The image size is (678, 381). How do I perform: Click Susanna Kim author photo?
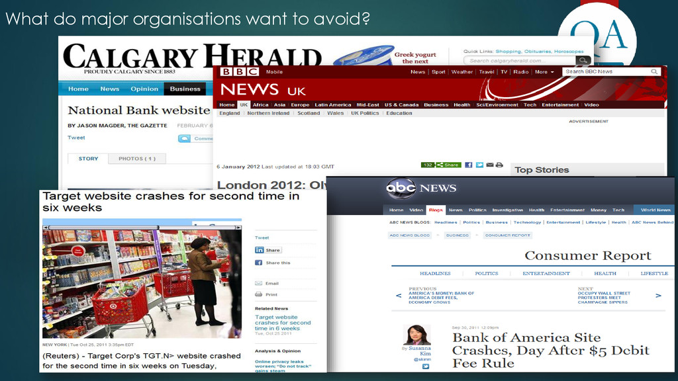417,335
